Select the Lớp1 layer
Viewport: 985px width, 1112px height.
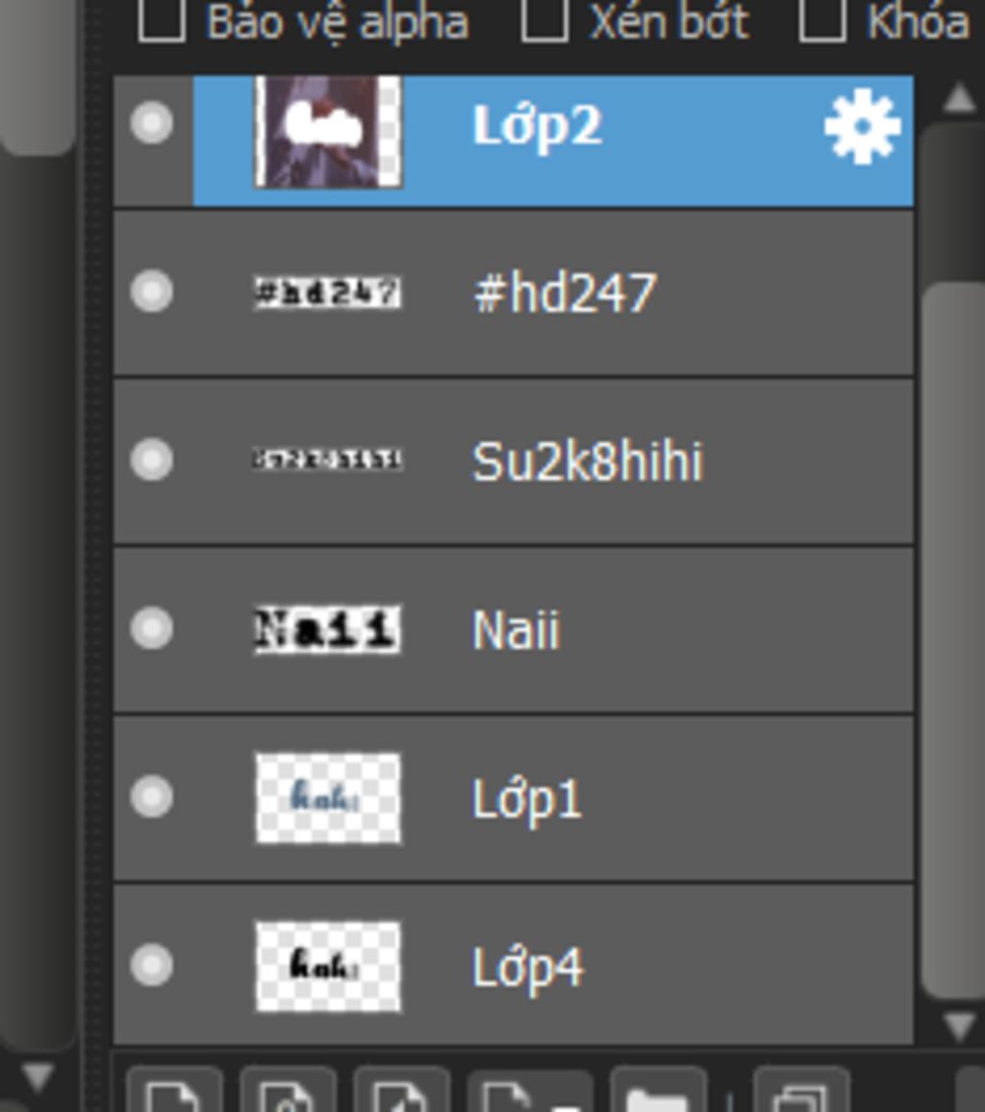coord(514,798)
